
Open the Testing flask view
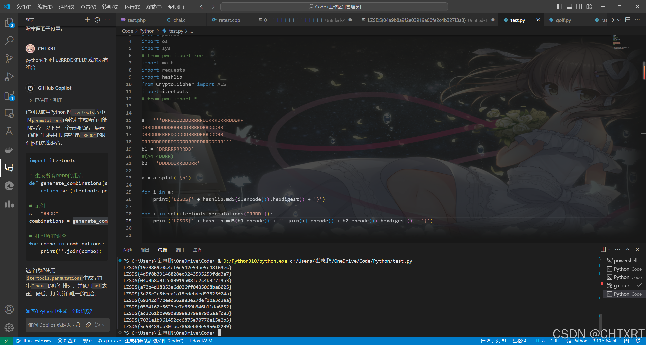point(9,131)
